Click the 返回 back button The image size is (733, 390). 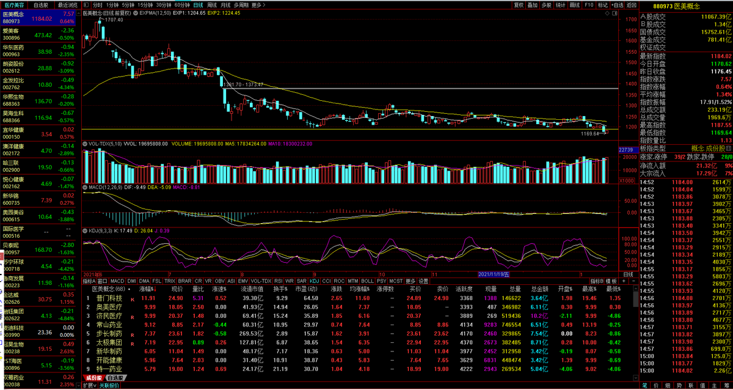coord(631,5)
